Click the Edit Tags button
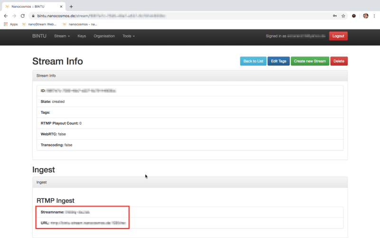Image resolution: width=380 pixels, height=238 pixels. pos(278,61)
